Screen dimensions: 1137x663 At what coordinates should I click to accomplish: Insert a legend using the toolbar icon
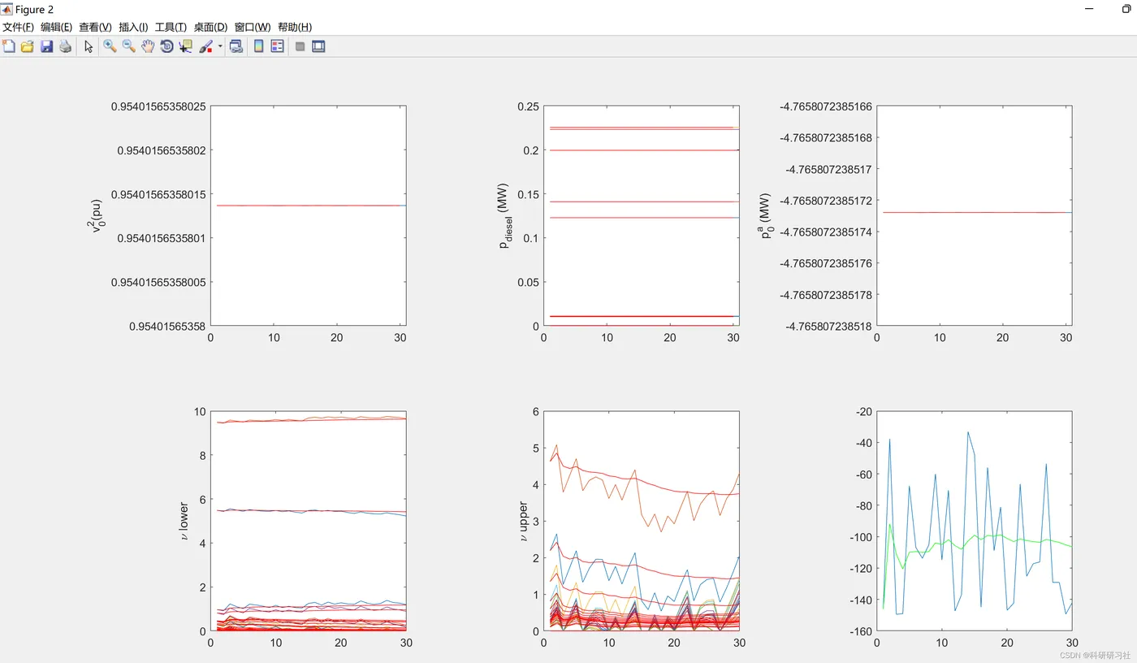(277, 46)
